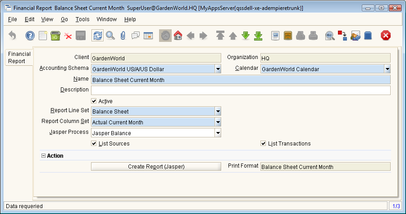Open the Accounting Schema dropdown

click(x=218, y=69)
